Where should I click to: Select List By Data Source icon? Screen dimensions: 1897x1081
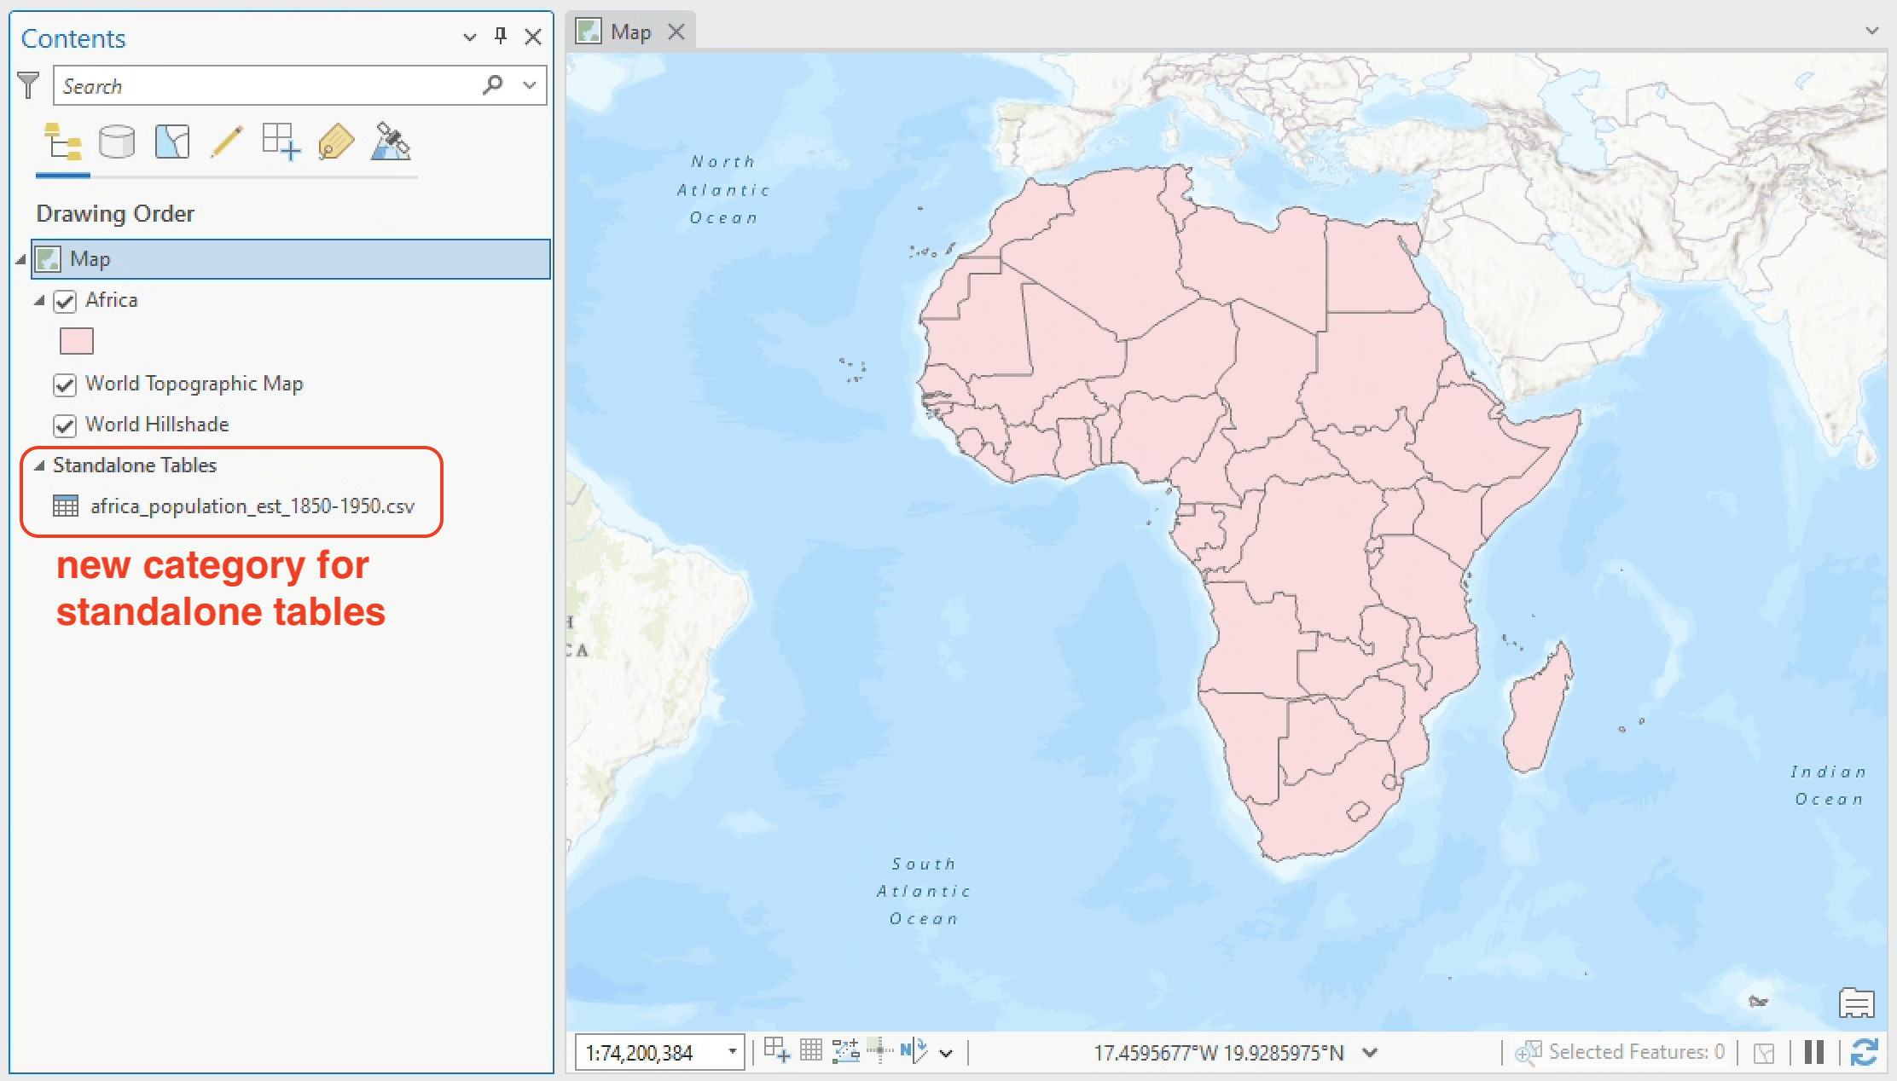tap(117, 142)
